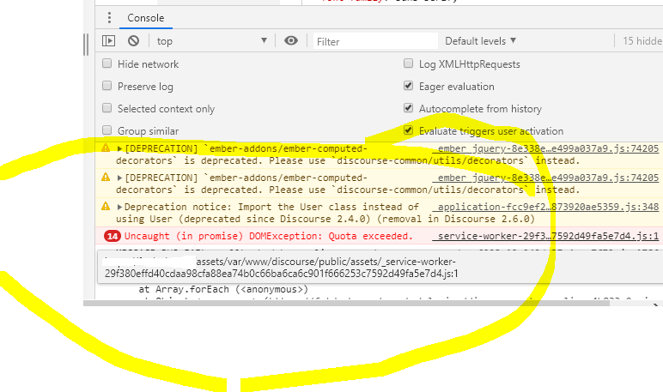Image resolution: width=663 pixels, height=392 pixels.
Task: Open the DevTools three-dot drawer menu
Action: click(109, 18)
